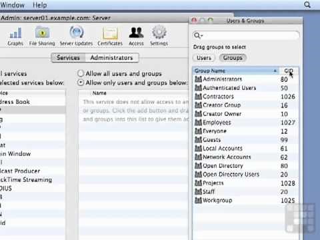The height and width of the screenshot is (240, 320).
Task: Click the Creator Owner group icon
Action: (x=198, y=113)
